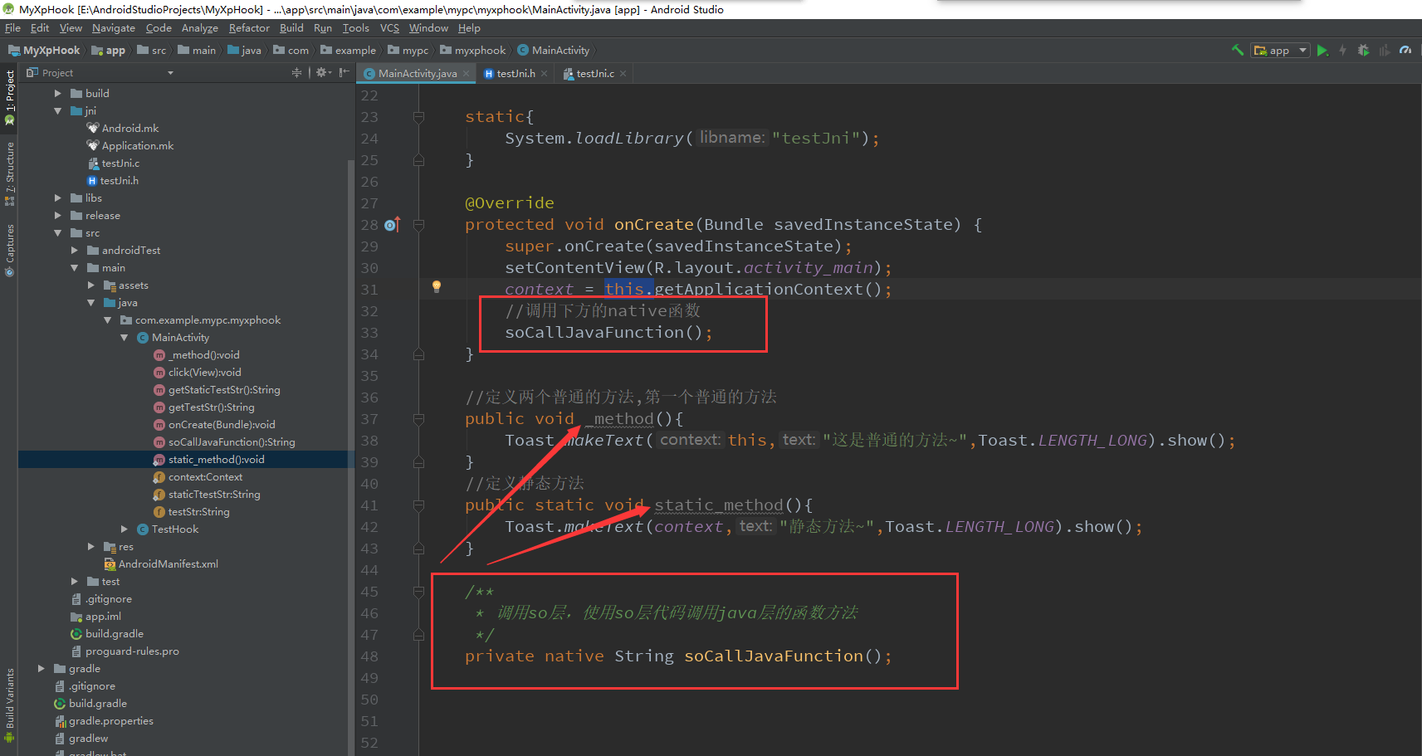Open the Refactor menu

[249, 28]
